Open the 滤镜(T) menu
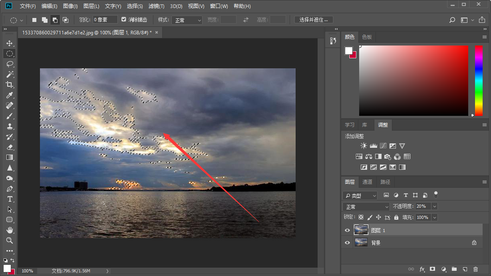 coord(156,6)
